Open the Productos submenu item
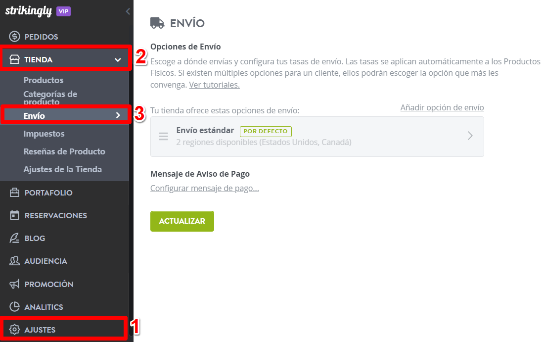The image size is (543, 342). click(x=44, y=80)
